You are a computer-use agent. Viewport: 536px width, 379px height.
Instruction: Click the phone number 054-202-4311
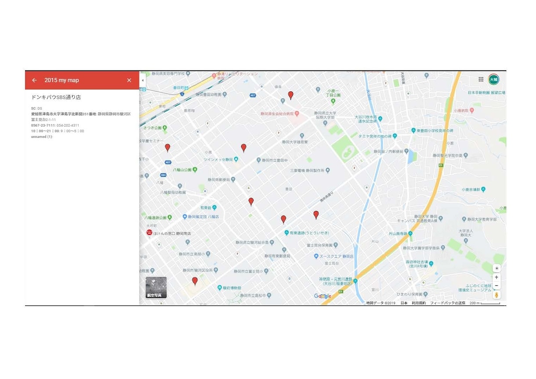[x=68, y=125]
